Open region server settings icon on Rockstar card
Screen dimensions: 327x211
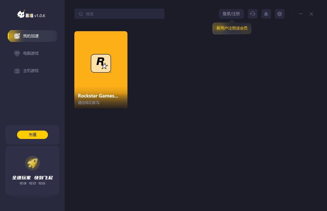(x=98, y=103)
